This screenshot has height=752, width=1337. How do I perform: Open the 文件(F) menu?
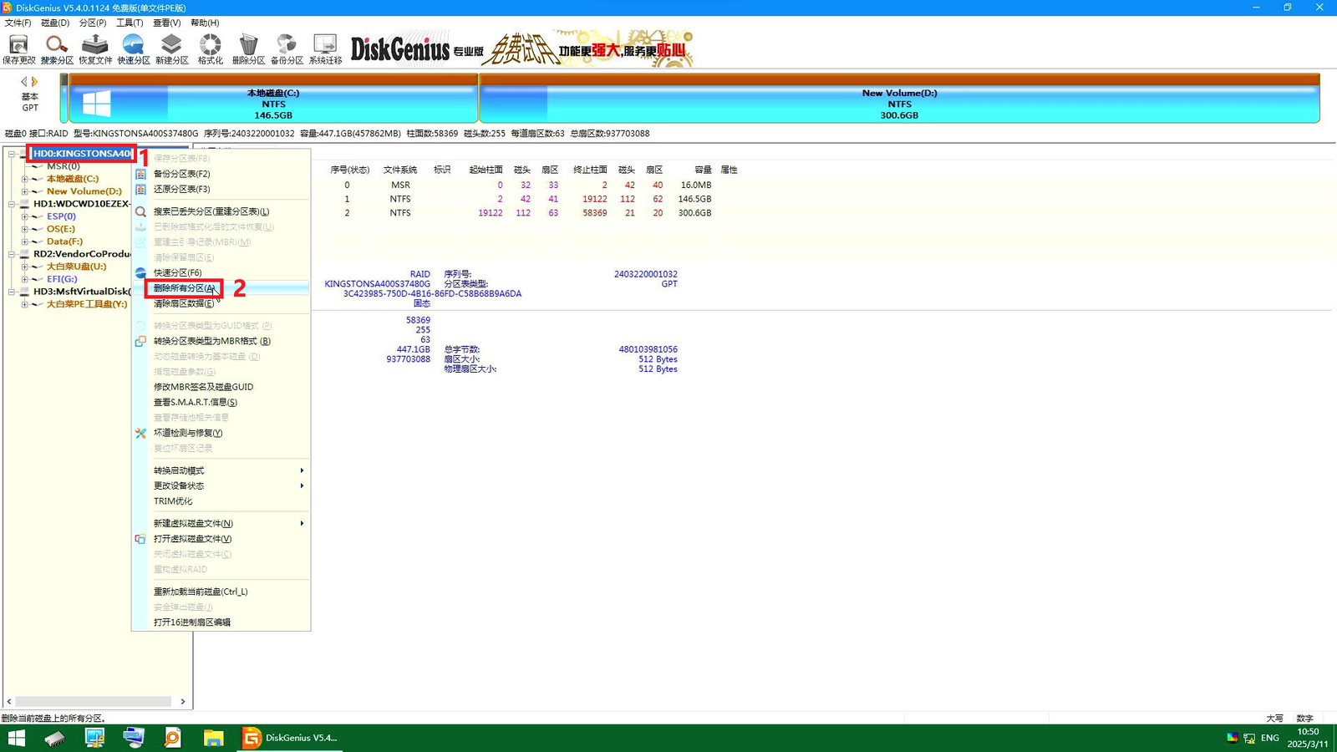pyautogui.click(x=18, y=23)
